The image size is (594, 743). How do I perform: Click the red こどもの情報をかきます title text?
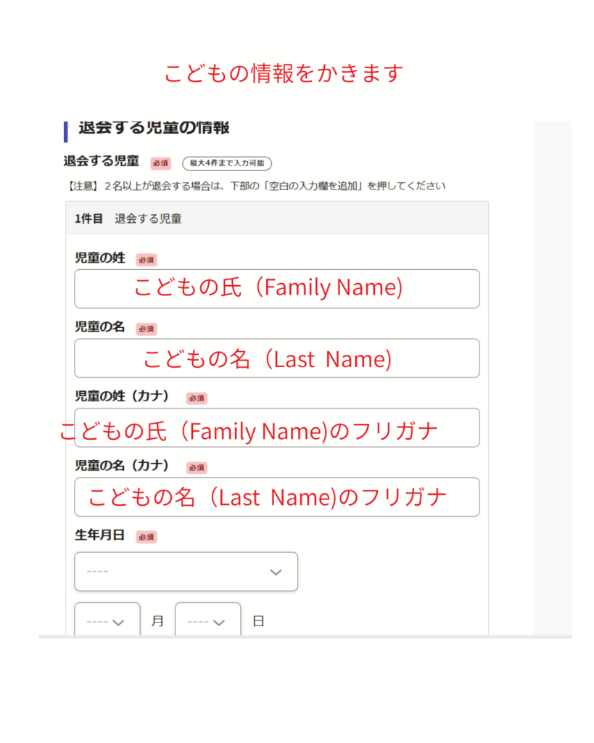[283, 73]
